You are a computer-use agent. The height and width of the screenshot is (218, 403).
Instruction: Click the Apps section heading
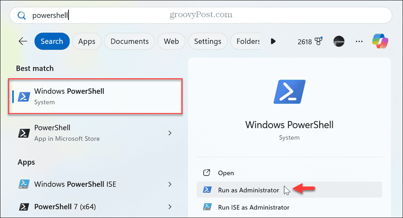[26, 162]
